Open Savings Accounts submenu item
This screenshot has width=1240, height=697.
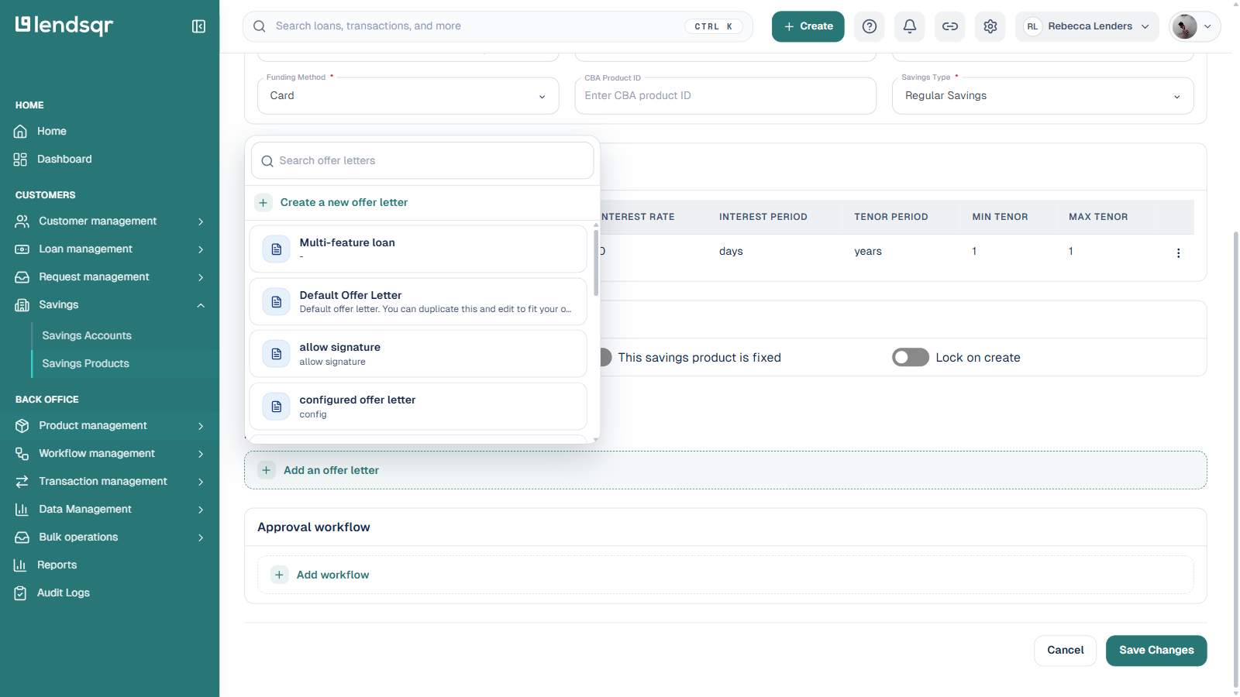(x=87, y=336)
